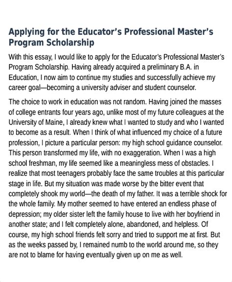Click the abbreviation "B.A." in the first paragraph
This screenshot has height=282, width=232.
click(186, 67)
